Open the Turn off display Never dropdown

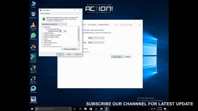[x=96, y=38]
